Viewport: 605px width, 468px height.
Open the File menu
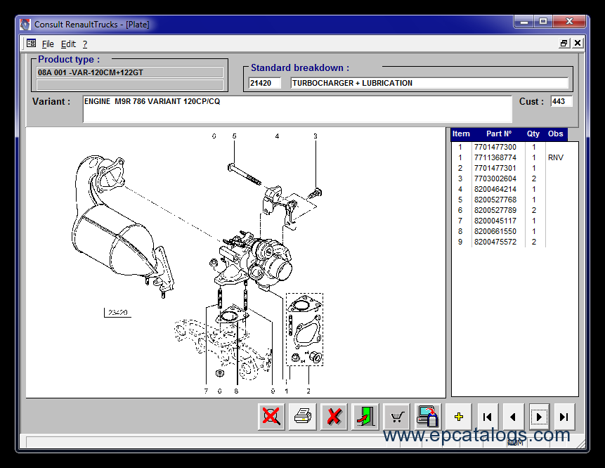(48, 44)
